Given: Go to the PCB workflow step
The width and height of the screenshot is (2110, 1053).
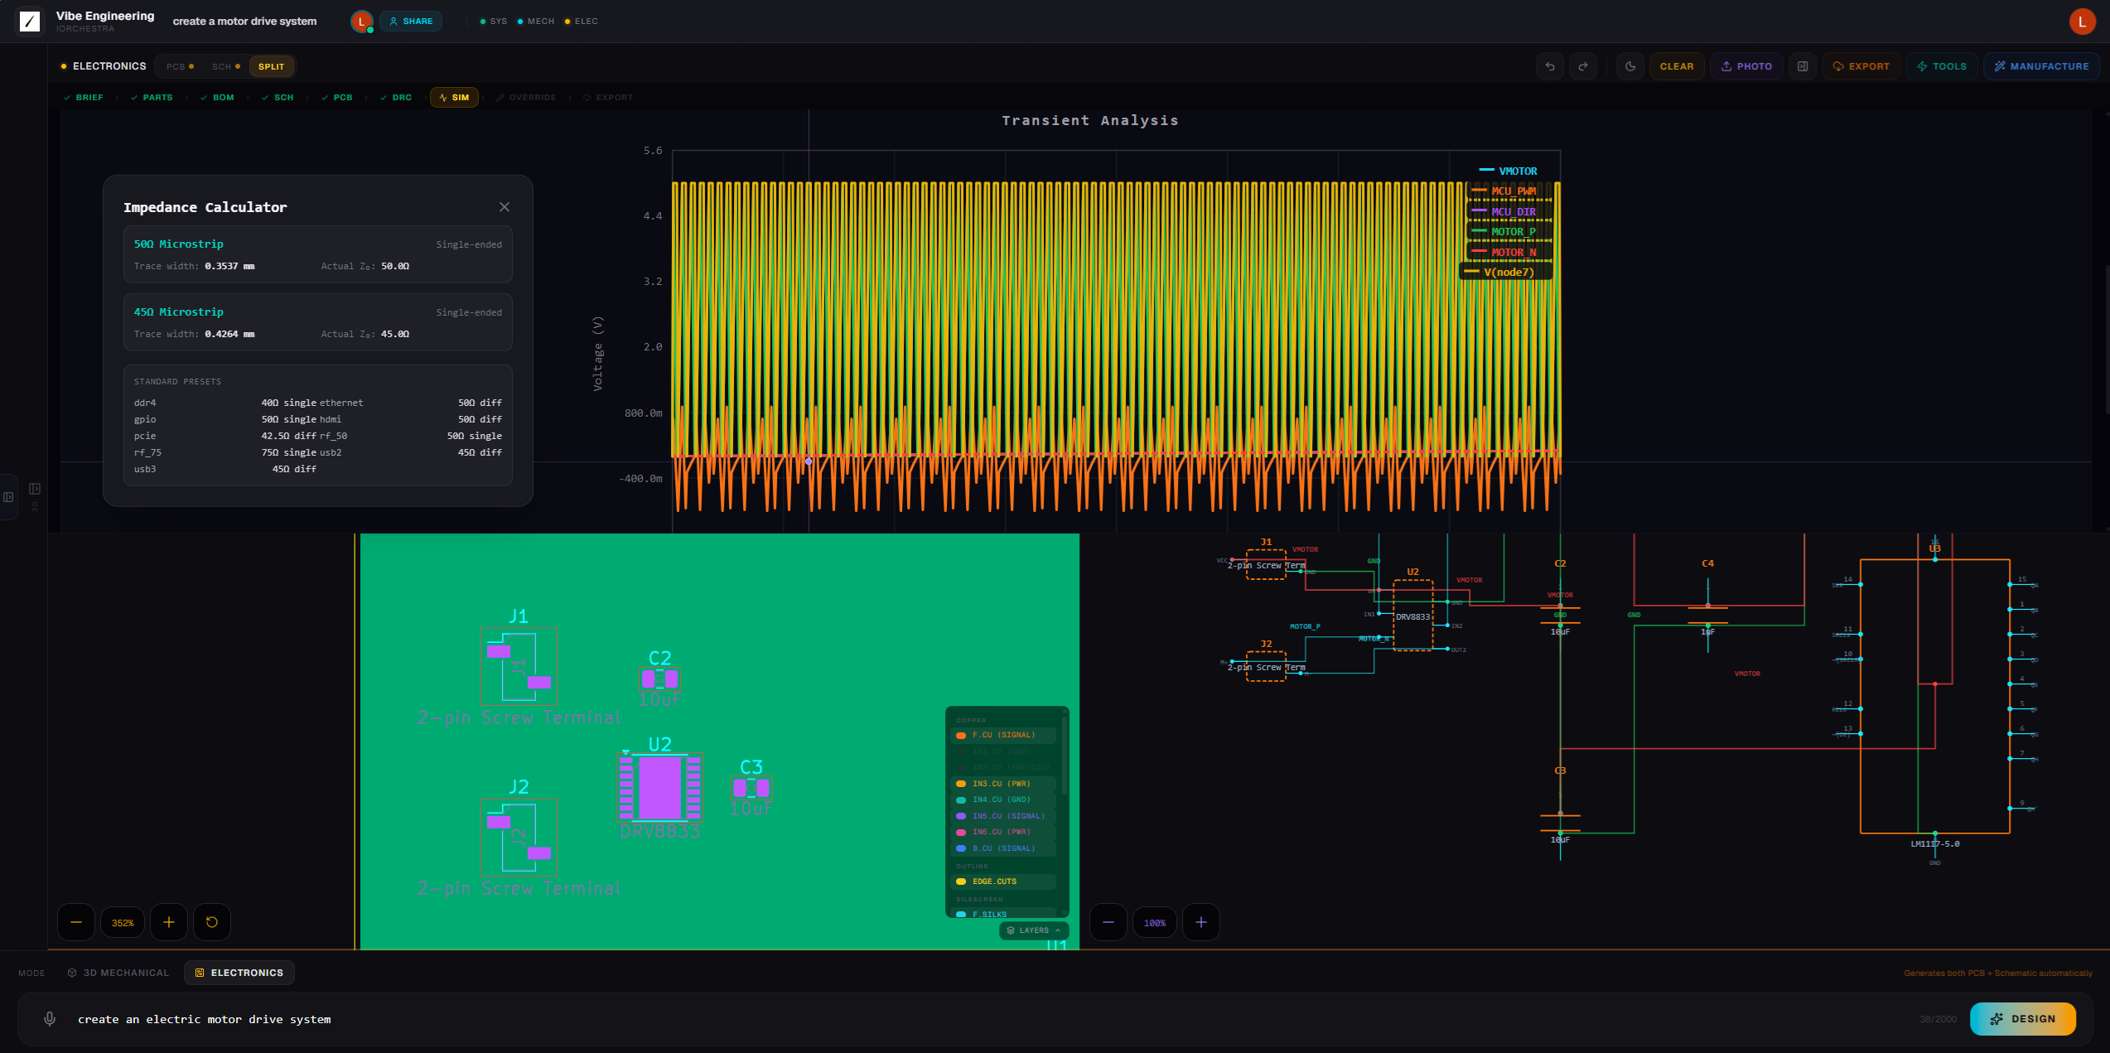Looking at the screenshot, I should click(x=337, y=98).
